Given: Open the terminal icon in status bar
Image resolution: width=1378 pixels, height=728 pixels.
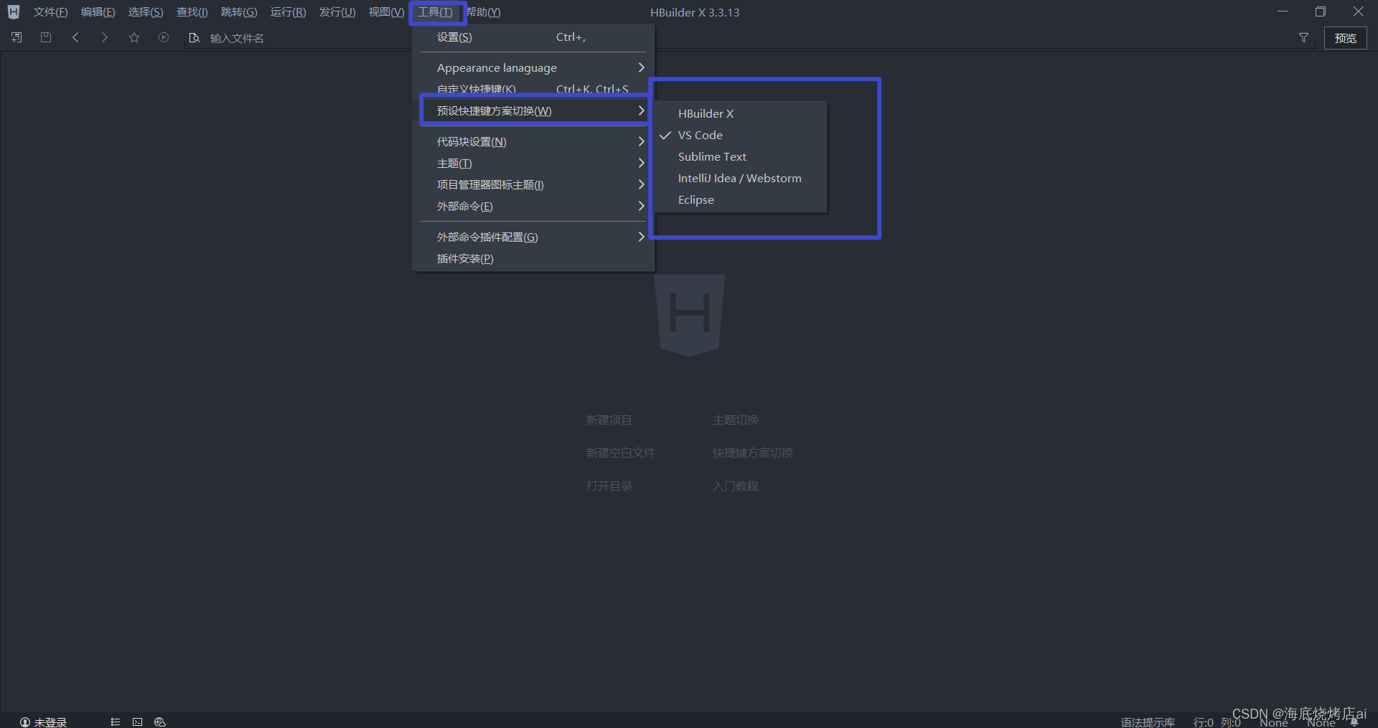Looking at the screenshot, I should click(x=137, y=722).
